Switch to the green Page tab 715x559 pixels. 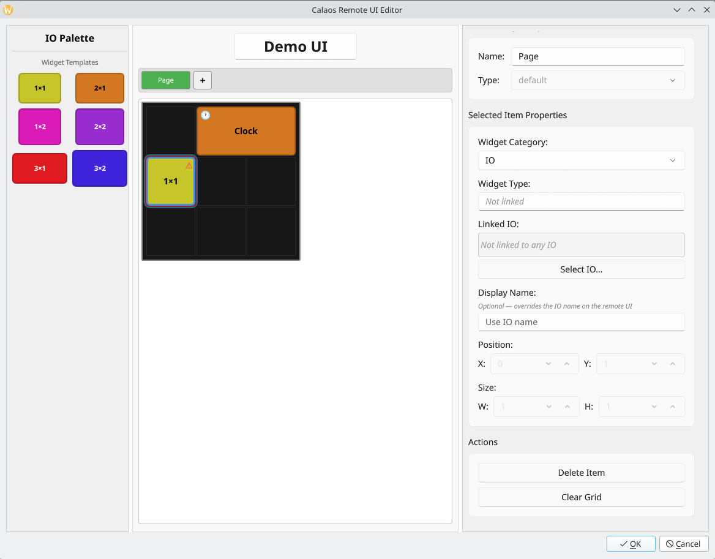click(165, 80)
